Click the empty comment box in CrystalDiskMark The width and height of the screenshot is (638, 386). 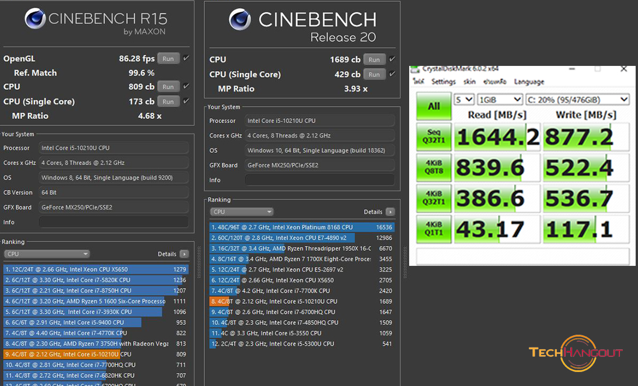(x=523, y=256)
